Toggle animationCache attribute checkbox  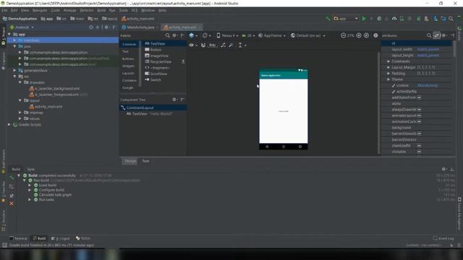(x=419, y=122)
